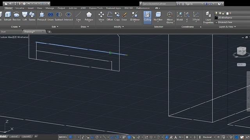Click the Copy tool
This screenshot has width=250, height=140.
click(117, 16)
